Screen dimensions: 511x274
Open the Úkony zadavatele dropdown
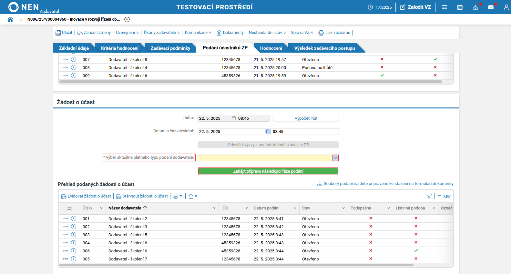point(162,33)
